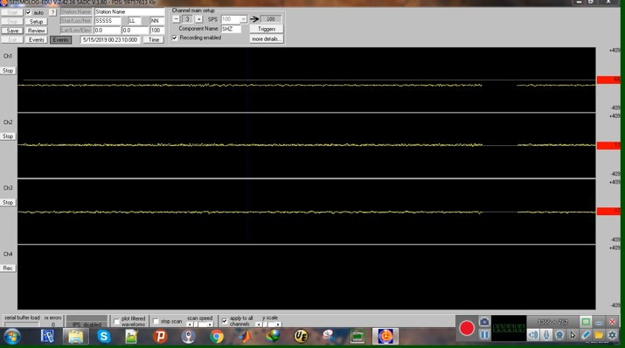The image size is (625, 348).
Task: Increase the channel number with plus
Action: click(198, 19)
